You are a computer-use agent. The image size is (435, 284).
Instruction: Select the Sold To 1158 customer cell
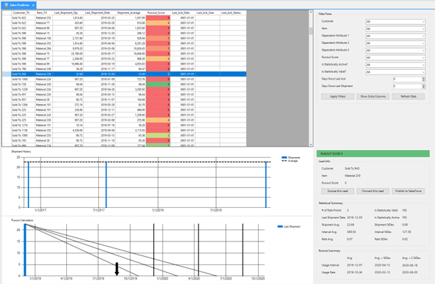[23, 130]
